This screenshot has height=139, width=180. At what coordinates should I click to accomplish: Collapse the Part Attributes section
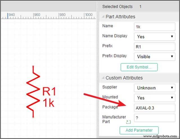pyautogui.click(x=103, y=17)
